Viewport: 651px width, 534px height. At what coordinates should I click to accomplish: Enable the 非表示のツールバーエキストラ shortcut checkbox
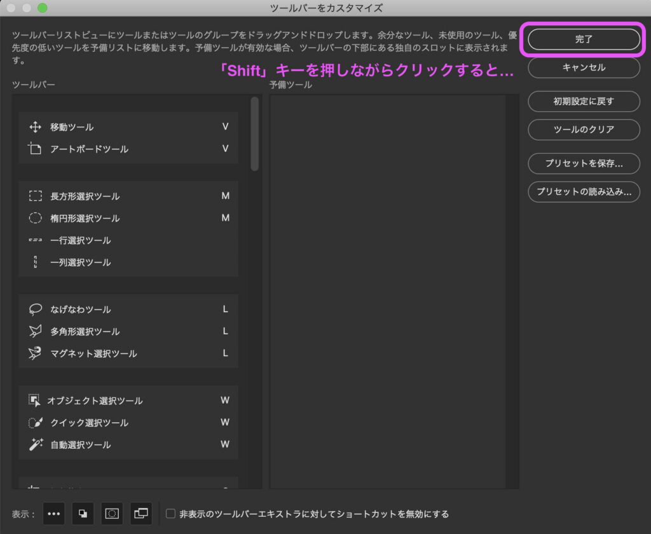coord(170,514)
